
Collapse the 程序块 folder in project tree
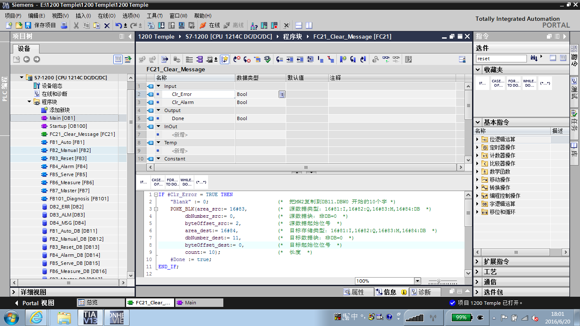click(30, 102)
